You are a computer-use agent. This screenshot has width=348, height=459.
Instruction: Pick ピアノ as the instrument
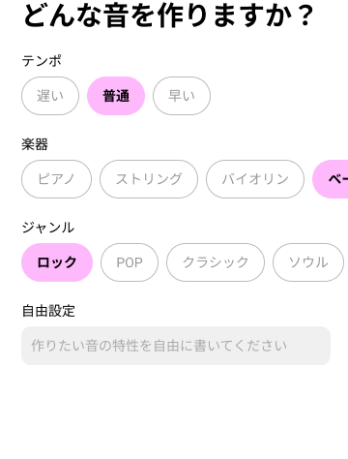56,179
